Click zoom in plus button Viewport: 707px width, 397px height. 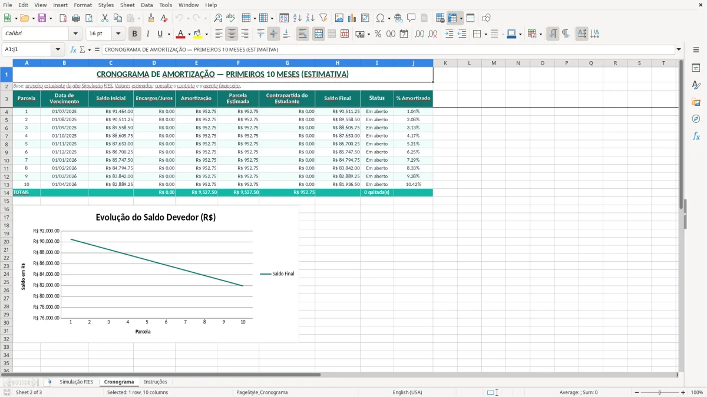click(x=683, y=392)
